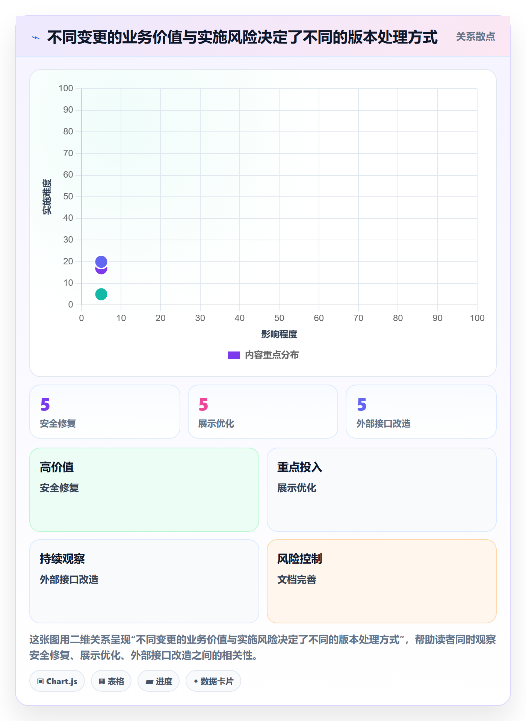
Task: Click the bar icon on 进度 chip
Action: pyautogui.click(x=150, y=682)
